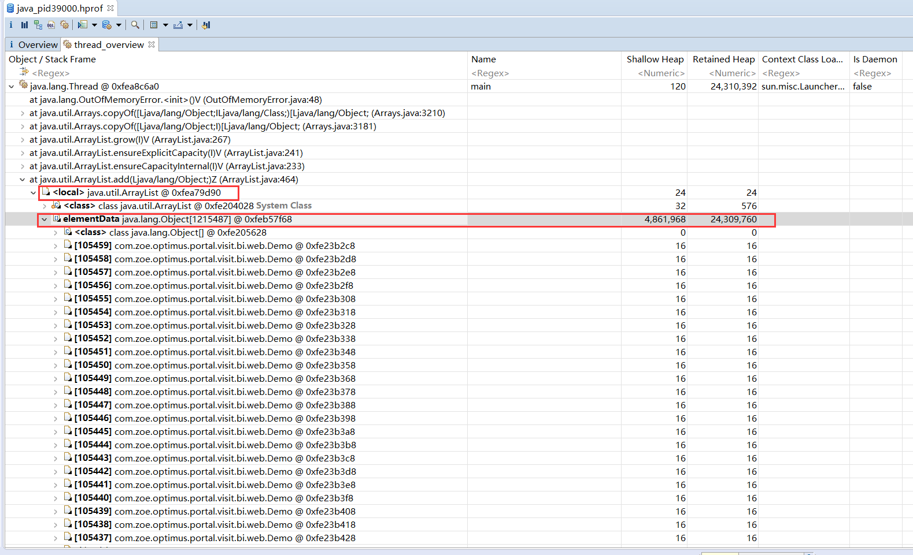913x555 pixels.
Task: Click the 'main' thread name cell
Action: [x=480, y=87]
